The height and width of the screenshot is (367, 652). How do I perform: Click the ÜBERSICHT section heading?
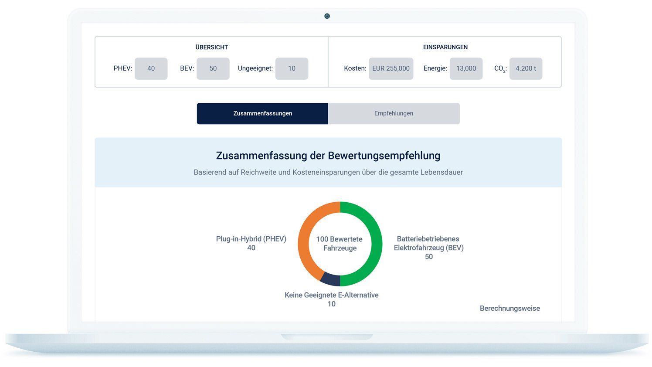click(211, 47)
